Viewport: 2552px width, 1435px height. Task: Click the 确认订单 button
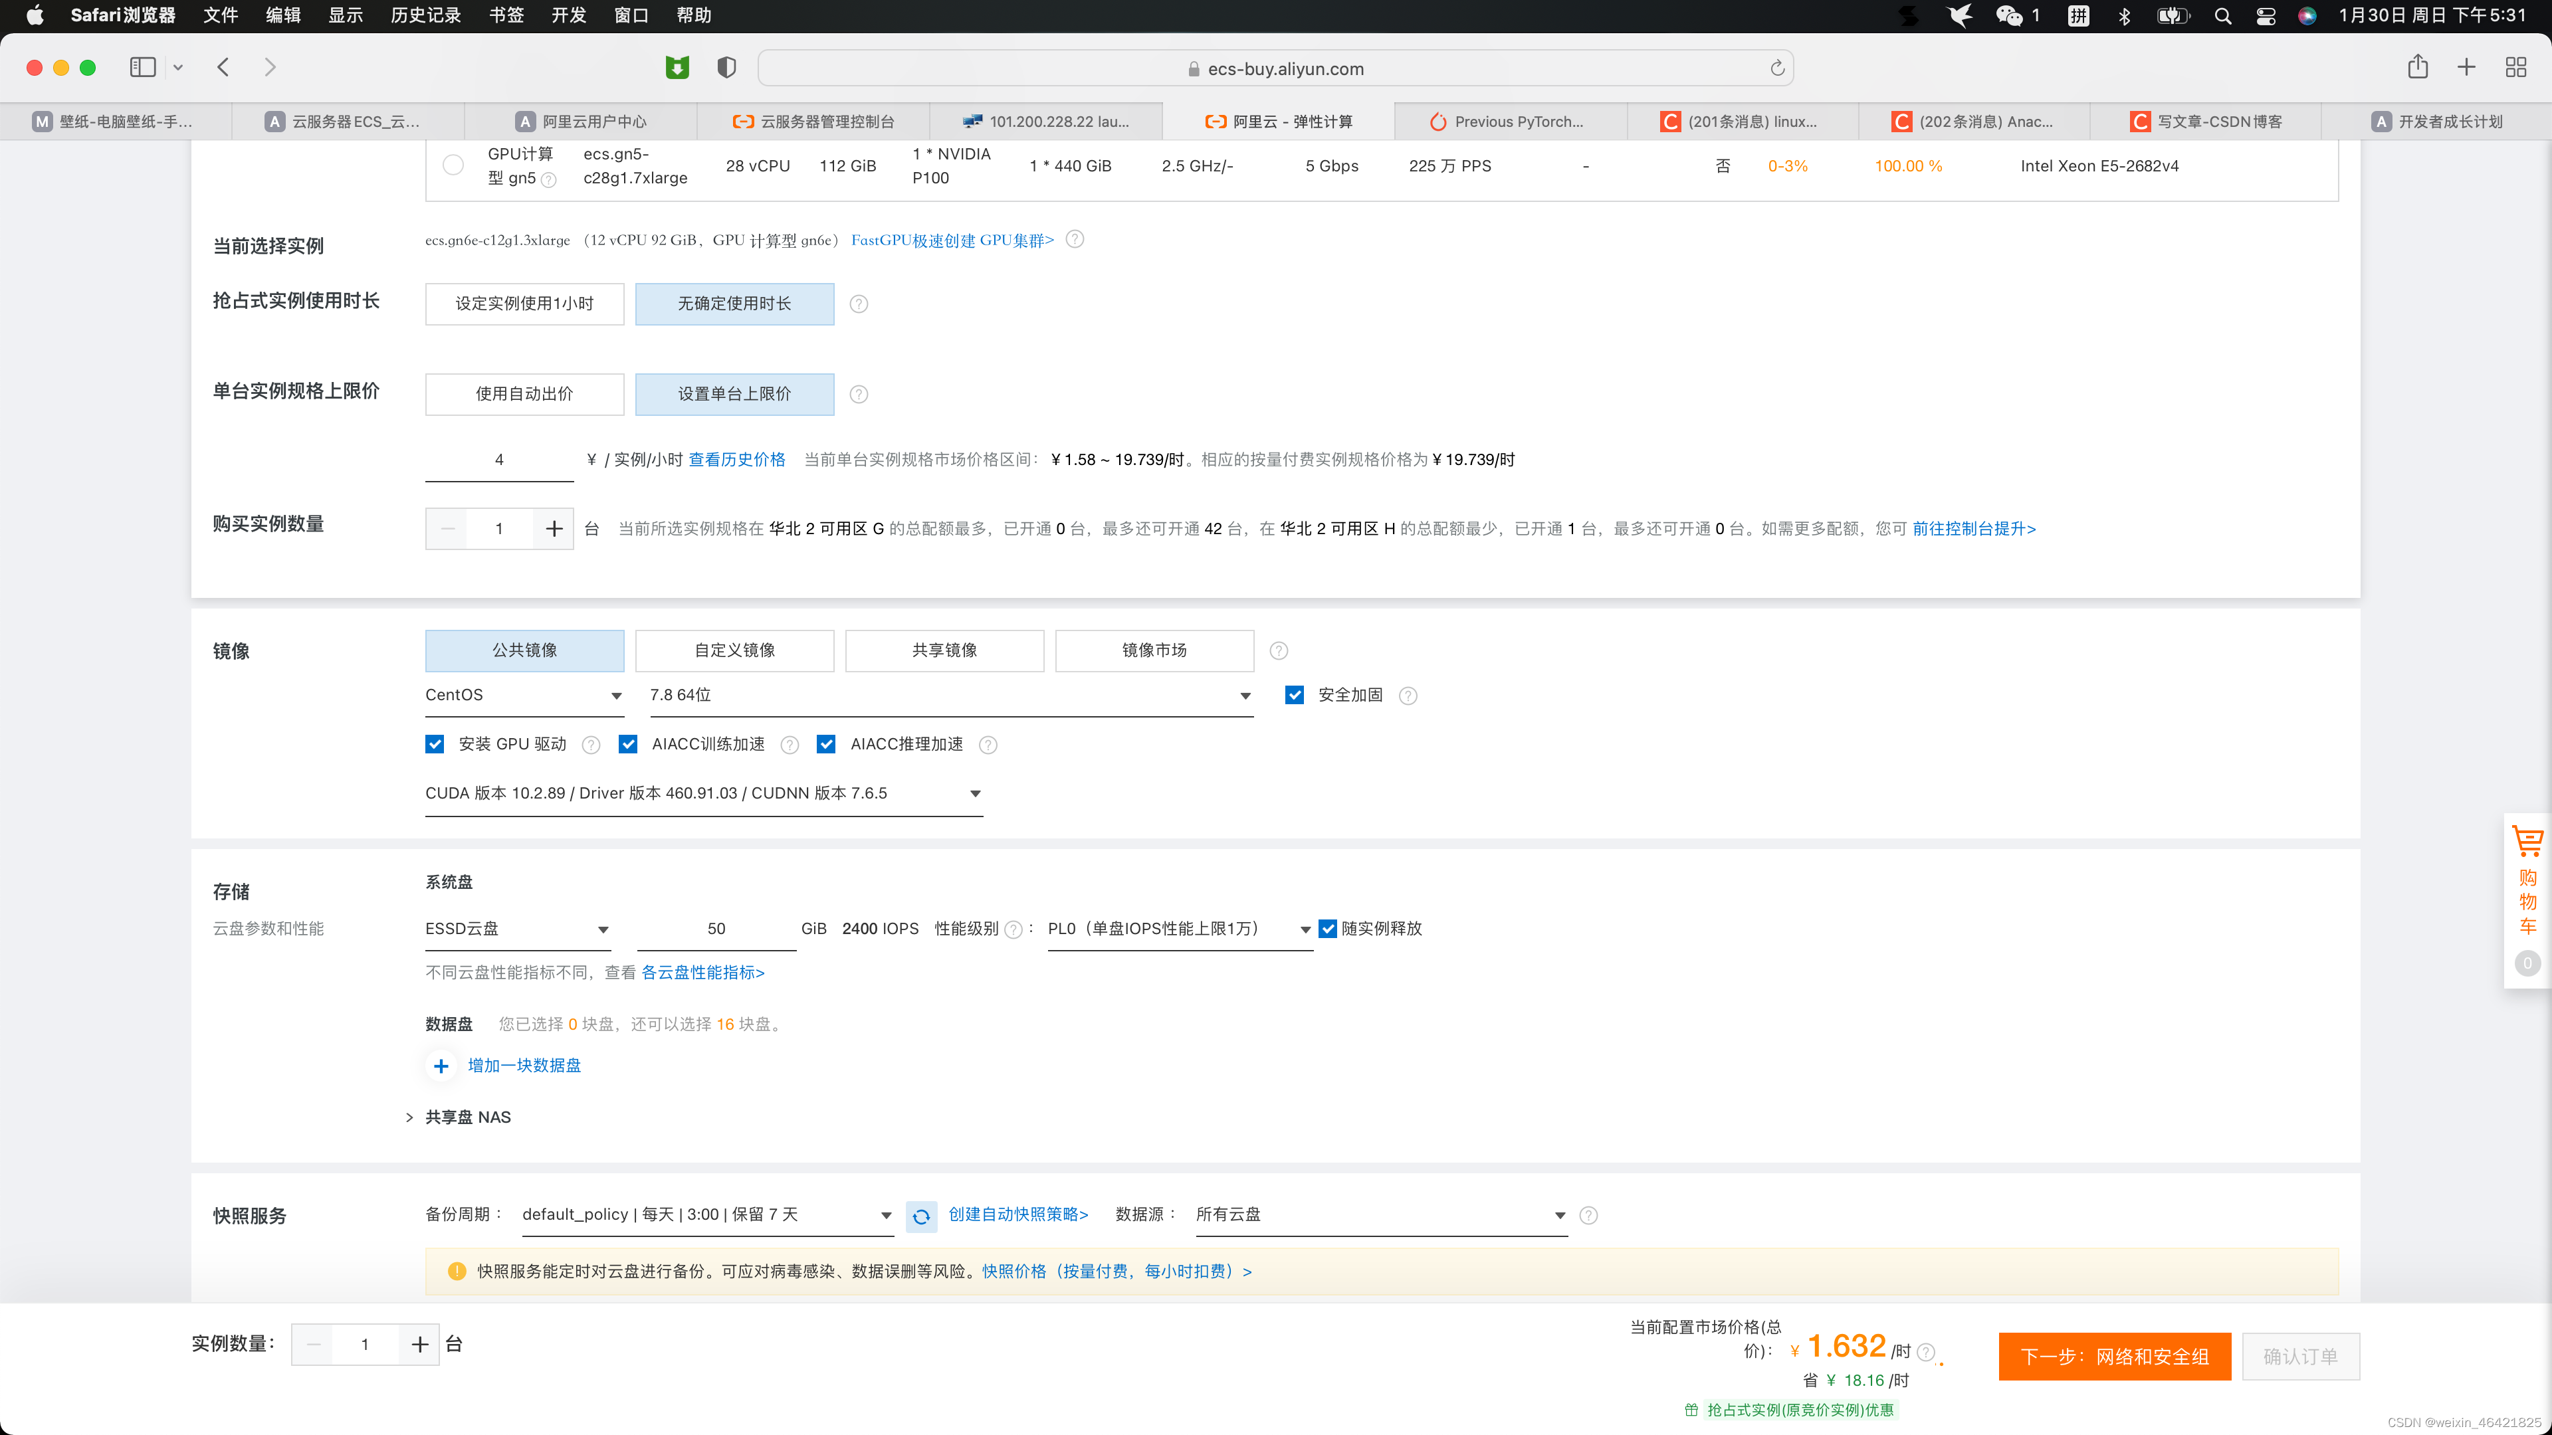click(x=2300, y=1357)
